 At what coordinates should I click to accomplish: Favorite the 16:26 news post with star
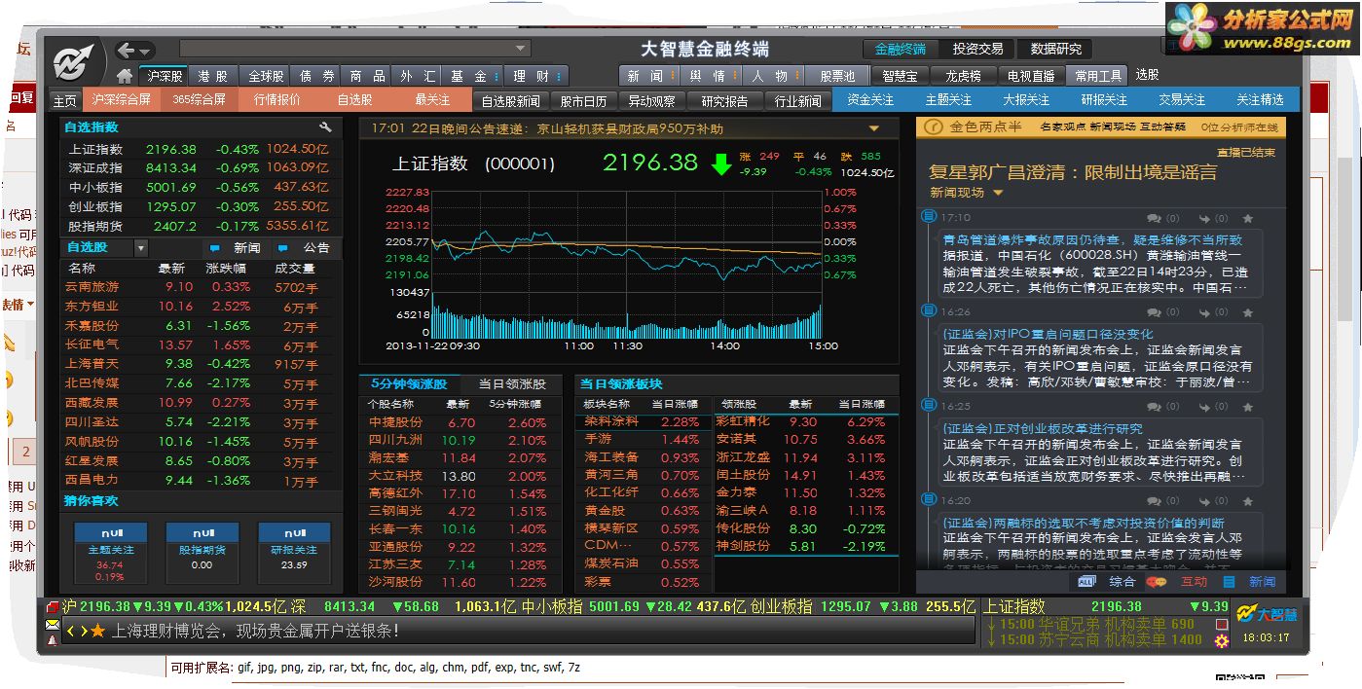pos(1248,312)
